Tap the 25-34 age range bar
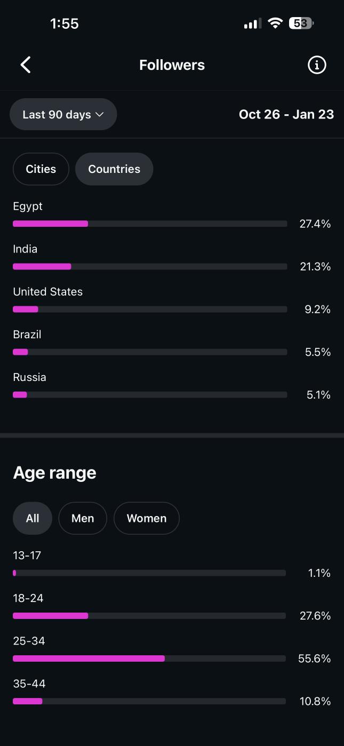 pos(149,658)
